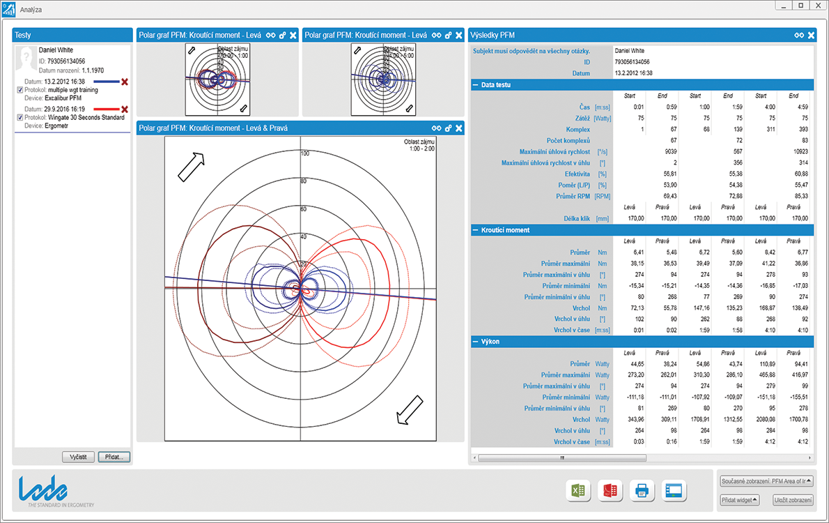Print the current analysis

coord(641,491)
